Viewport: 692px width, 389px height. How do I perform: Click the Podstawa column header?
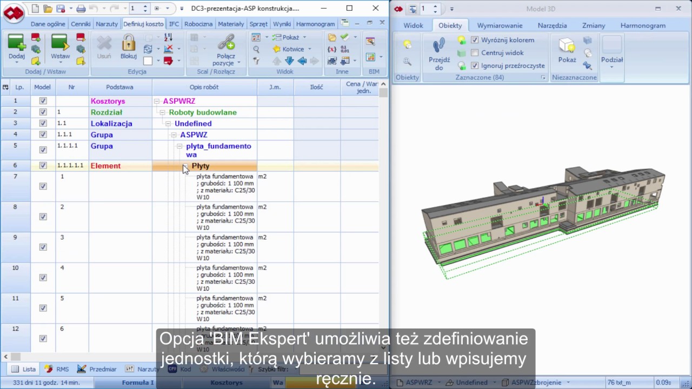(120, 87)
